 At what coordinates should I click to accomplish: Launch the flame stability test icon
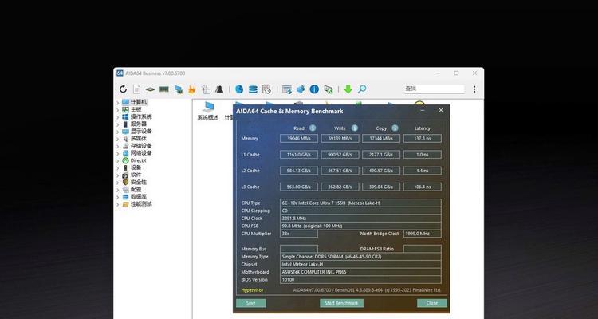[x=191, y=89]
